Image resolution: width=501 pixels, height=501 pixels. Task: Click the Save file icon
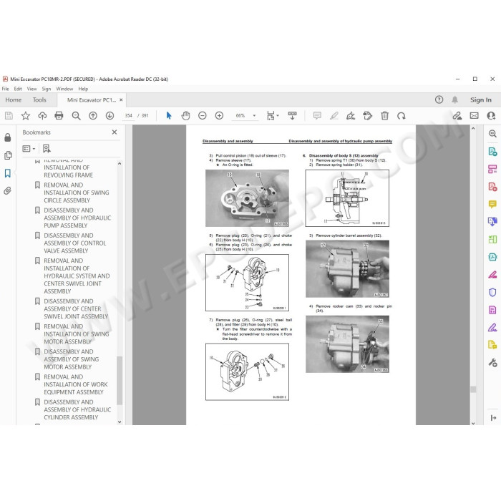pos(9,116)
